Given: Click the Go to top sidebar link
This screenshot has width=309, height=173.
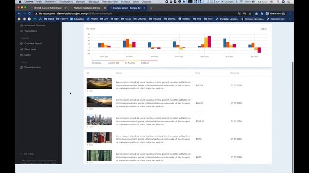Looking at the screenshot, I should (27, 154).
